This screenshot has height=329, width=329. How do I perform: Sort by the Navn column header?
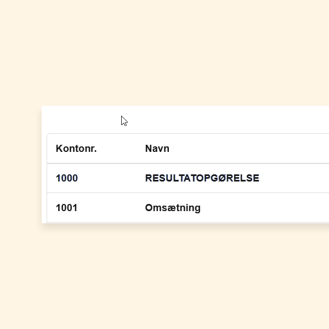(x=157, y=149)
